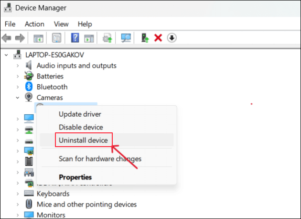This screenshot has width=301, height=219.
Task: Click the scan for hardware changes monitor icon
Action: [x=126, y=38]
